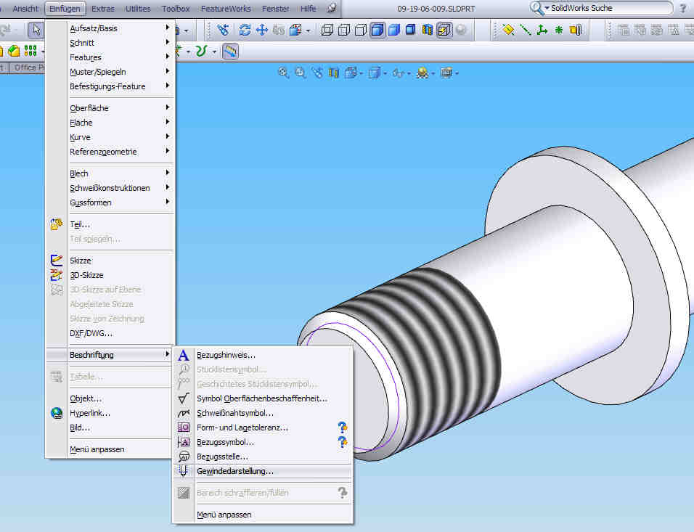The image size is (694, 532).
Task: Choose Bezugshinweis annotation entry
Action: (x=226, y=355)
